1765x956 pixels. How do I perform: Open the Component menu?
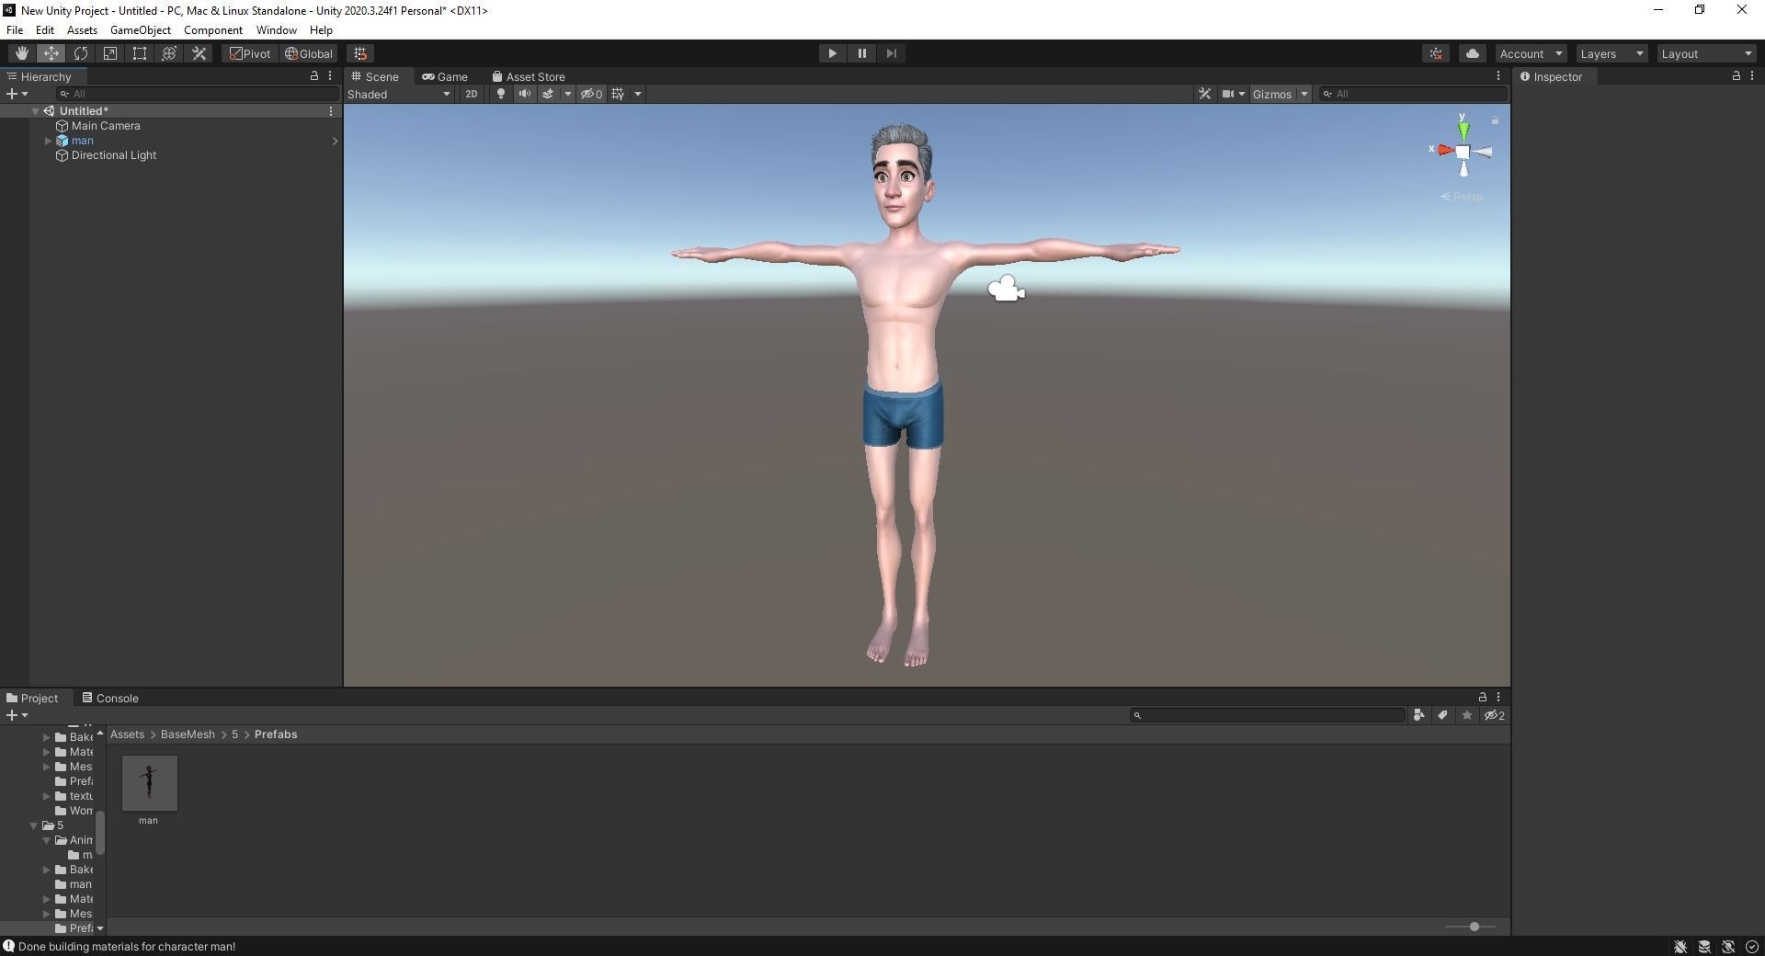point(213,30)
